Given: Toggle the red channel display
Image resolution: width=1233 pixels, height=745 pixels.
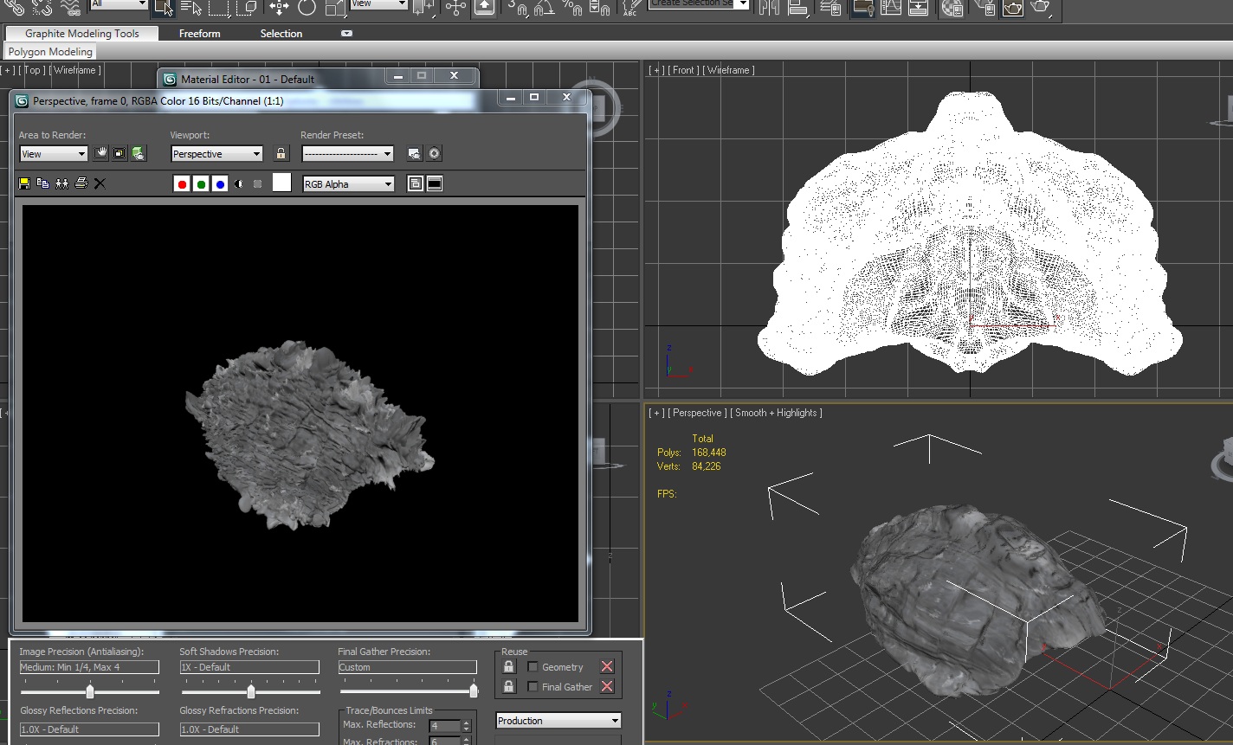Looking at the screenshot, I should (182, 184).
